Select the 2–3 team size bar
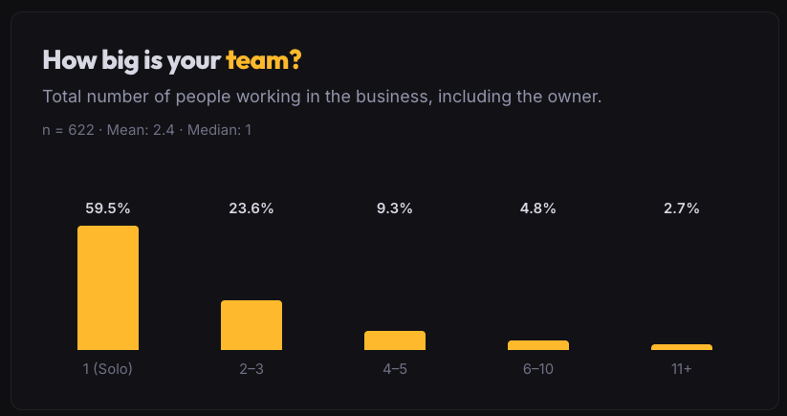 (251, 325)
